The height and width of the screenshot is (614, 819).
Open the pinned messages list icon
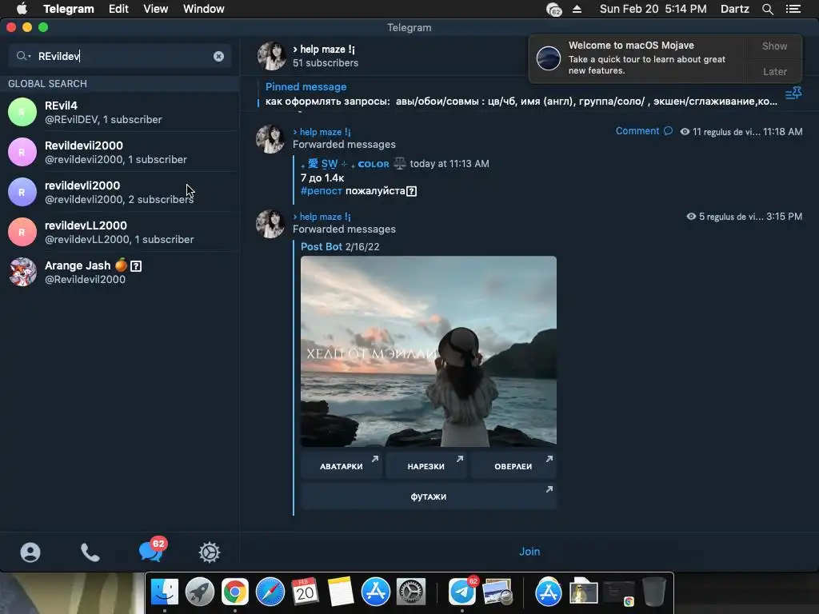click(x=793, y=94)
